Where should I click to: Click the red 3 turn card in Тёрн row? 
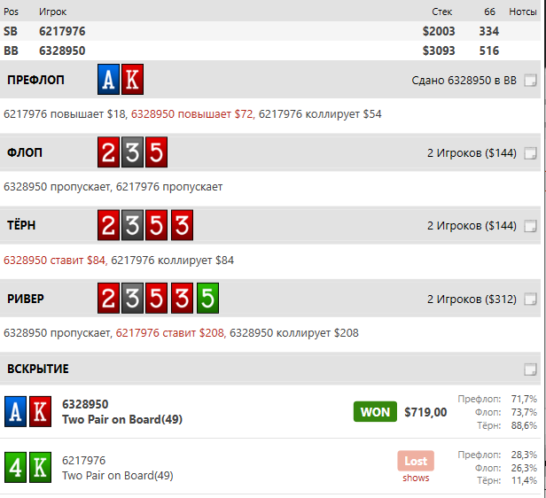click(182, 225)
